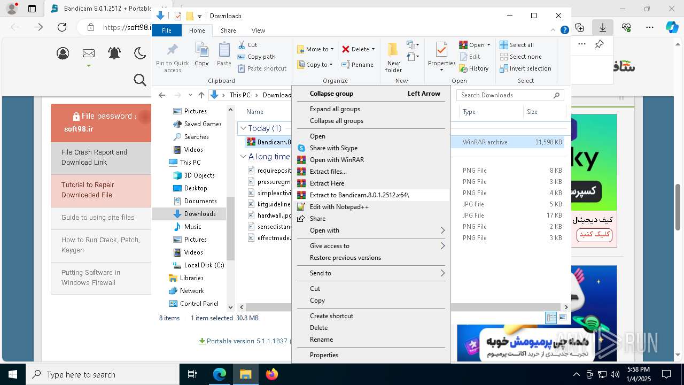Screen dimensions: 684x385
Task: Click the Search Downloads input field
Action: [510, 95]
